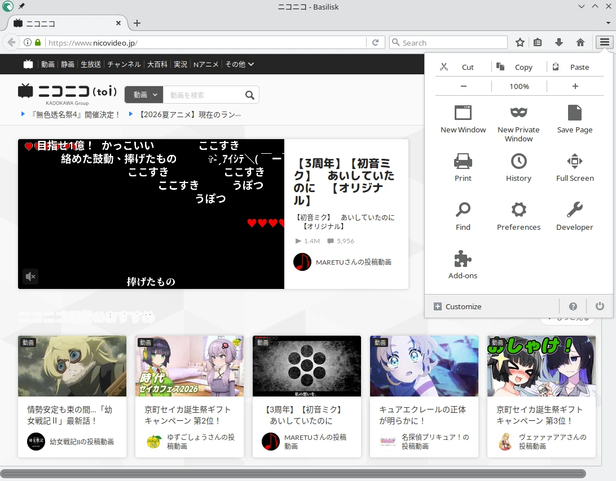616x481 pixels.
Task: Reset zoom via 100% label
Action: [x=519, y=86]
